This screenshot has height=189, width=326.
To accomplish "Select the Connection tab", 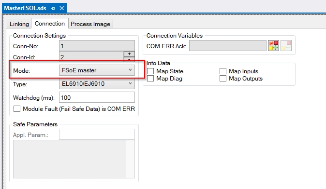I will (50, 24).
